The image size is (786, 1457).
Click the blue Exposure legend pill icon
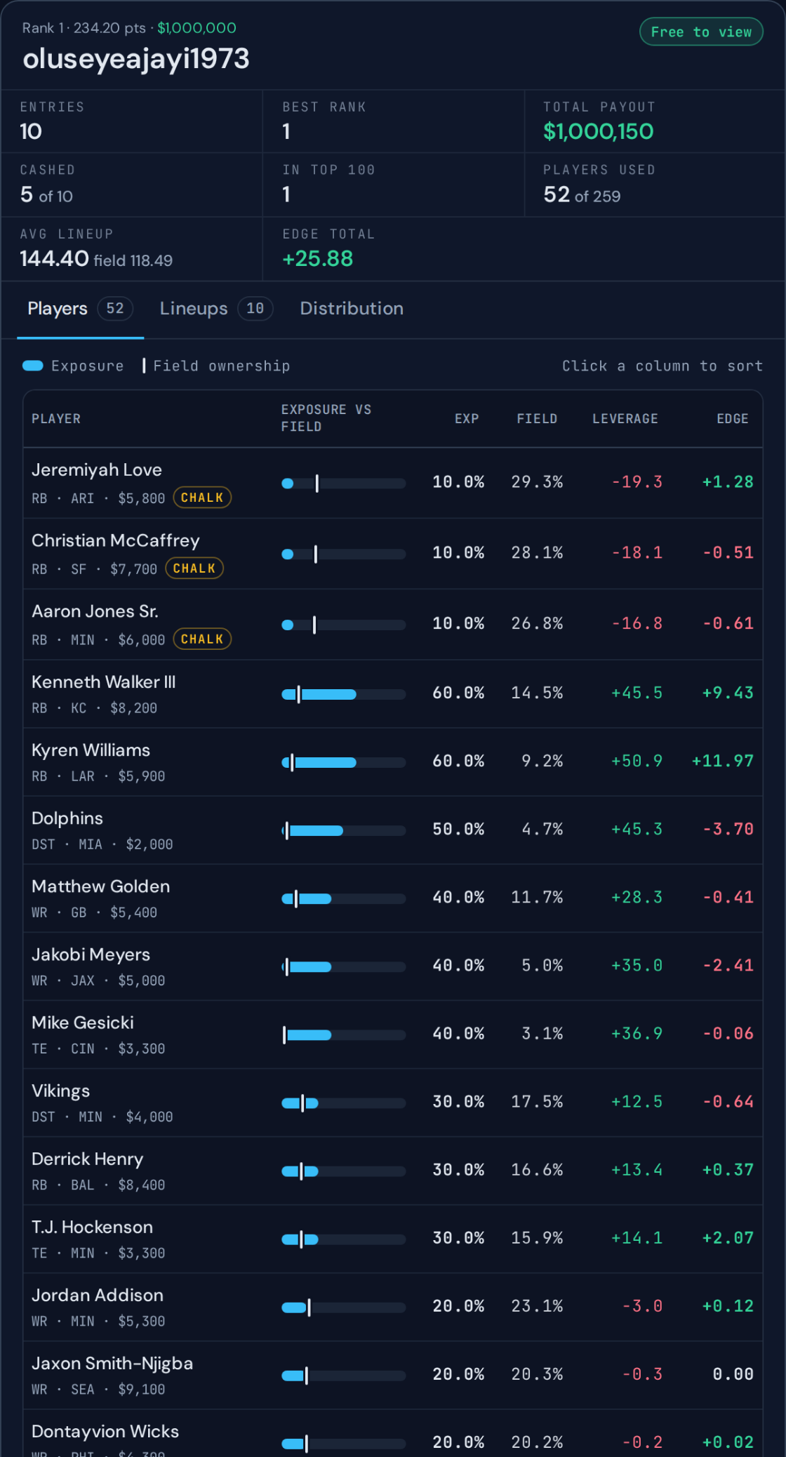[x=33, y=366]
